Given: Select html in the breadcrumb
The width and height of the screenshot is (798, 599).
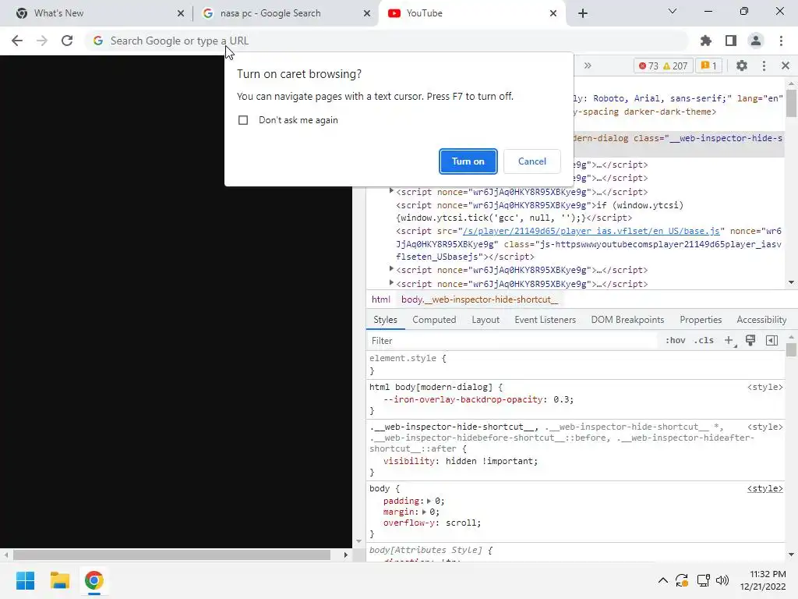Looking at the screenshot, I should (380, 299).
